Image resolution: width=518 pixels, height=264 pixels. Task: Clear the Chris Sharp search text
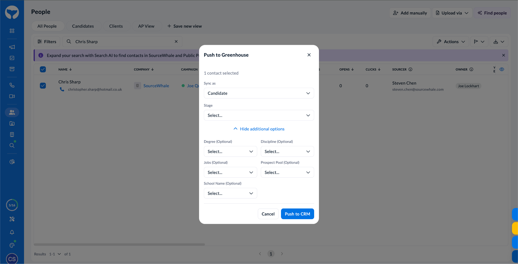[176, 42]
